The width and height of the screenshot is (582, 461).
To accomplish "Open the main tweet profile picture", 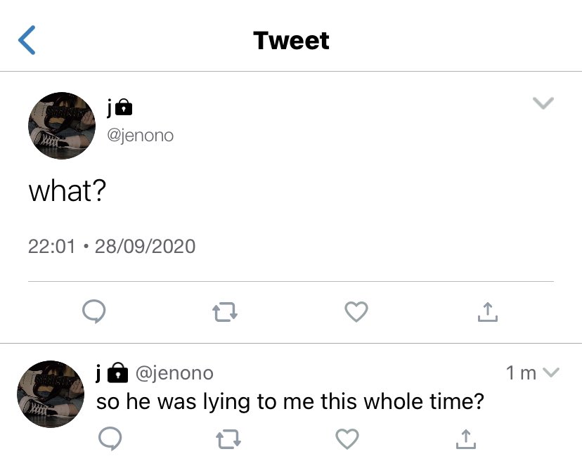I will click(x=62, y=126).
